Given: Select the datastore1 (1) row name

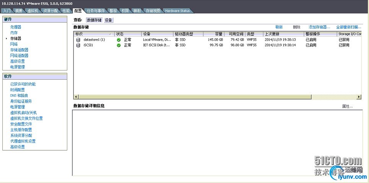Looking at the screenshot, I should pyautogui.click(x=94, y=40).
